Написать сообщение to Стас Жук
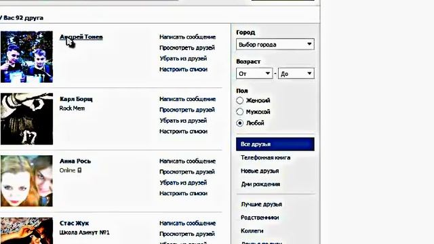Screen dimensions: 434x244 click(x=187, y=223)
